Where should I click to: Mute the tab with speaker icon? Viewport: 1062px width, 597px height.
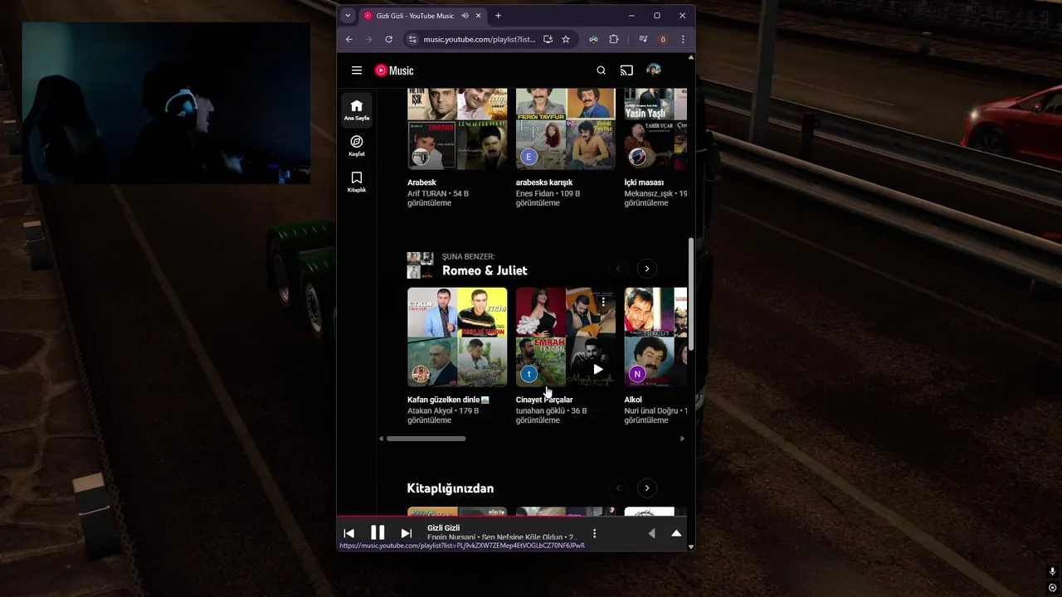coord(465,16)
